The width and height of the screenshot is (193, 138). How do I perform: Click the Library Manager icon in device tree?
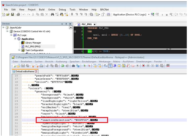(23, 43)
